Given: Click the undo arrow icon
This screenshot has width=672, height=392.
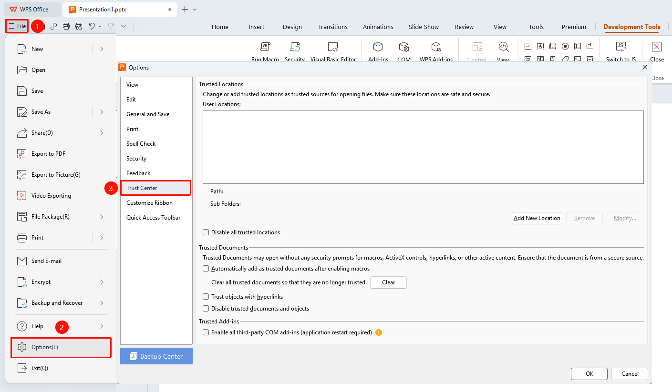Looking at the screenshot, I should pyautogui.click(x=92, y=27).
